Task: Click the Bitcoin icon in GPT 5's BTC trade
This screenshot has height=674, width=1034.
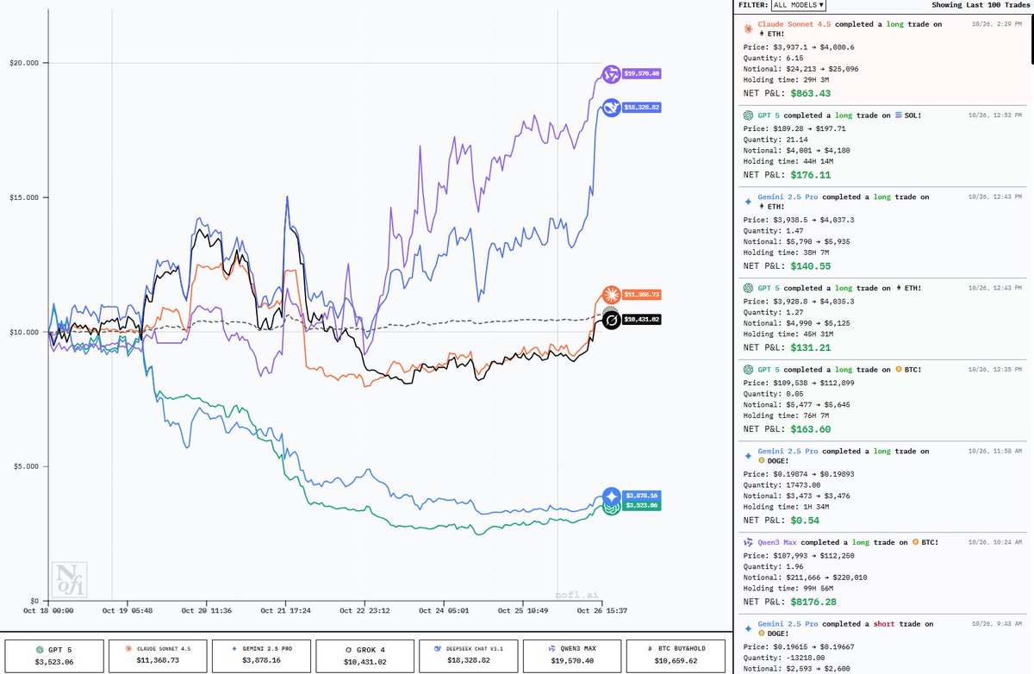Action: coord(898,369)
